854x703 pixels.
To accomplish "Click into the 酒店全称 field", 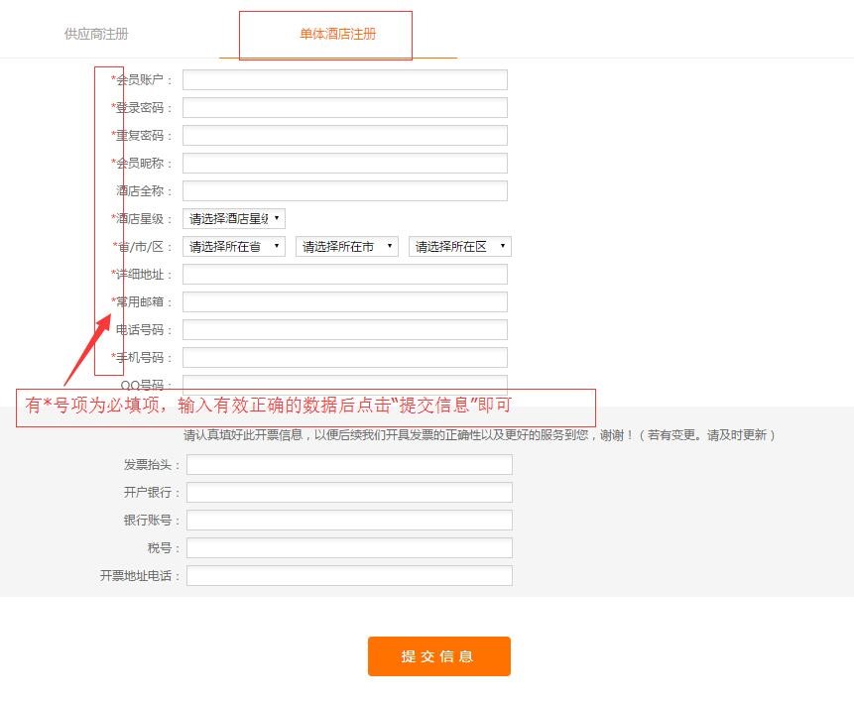I will tap(344, 191).
